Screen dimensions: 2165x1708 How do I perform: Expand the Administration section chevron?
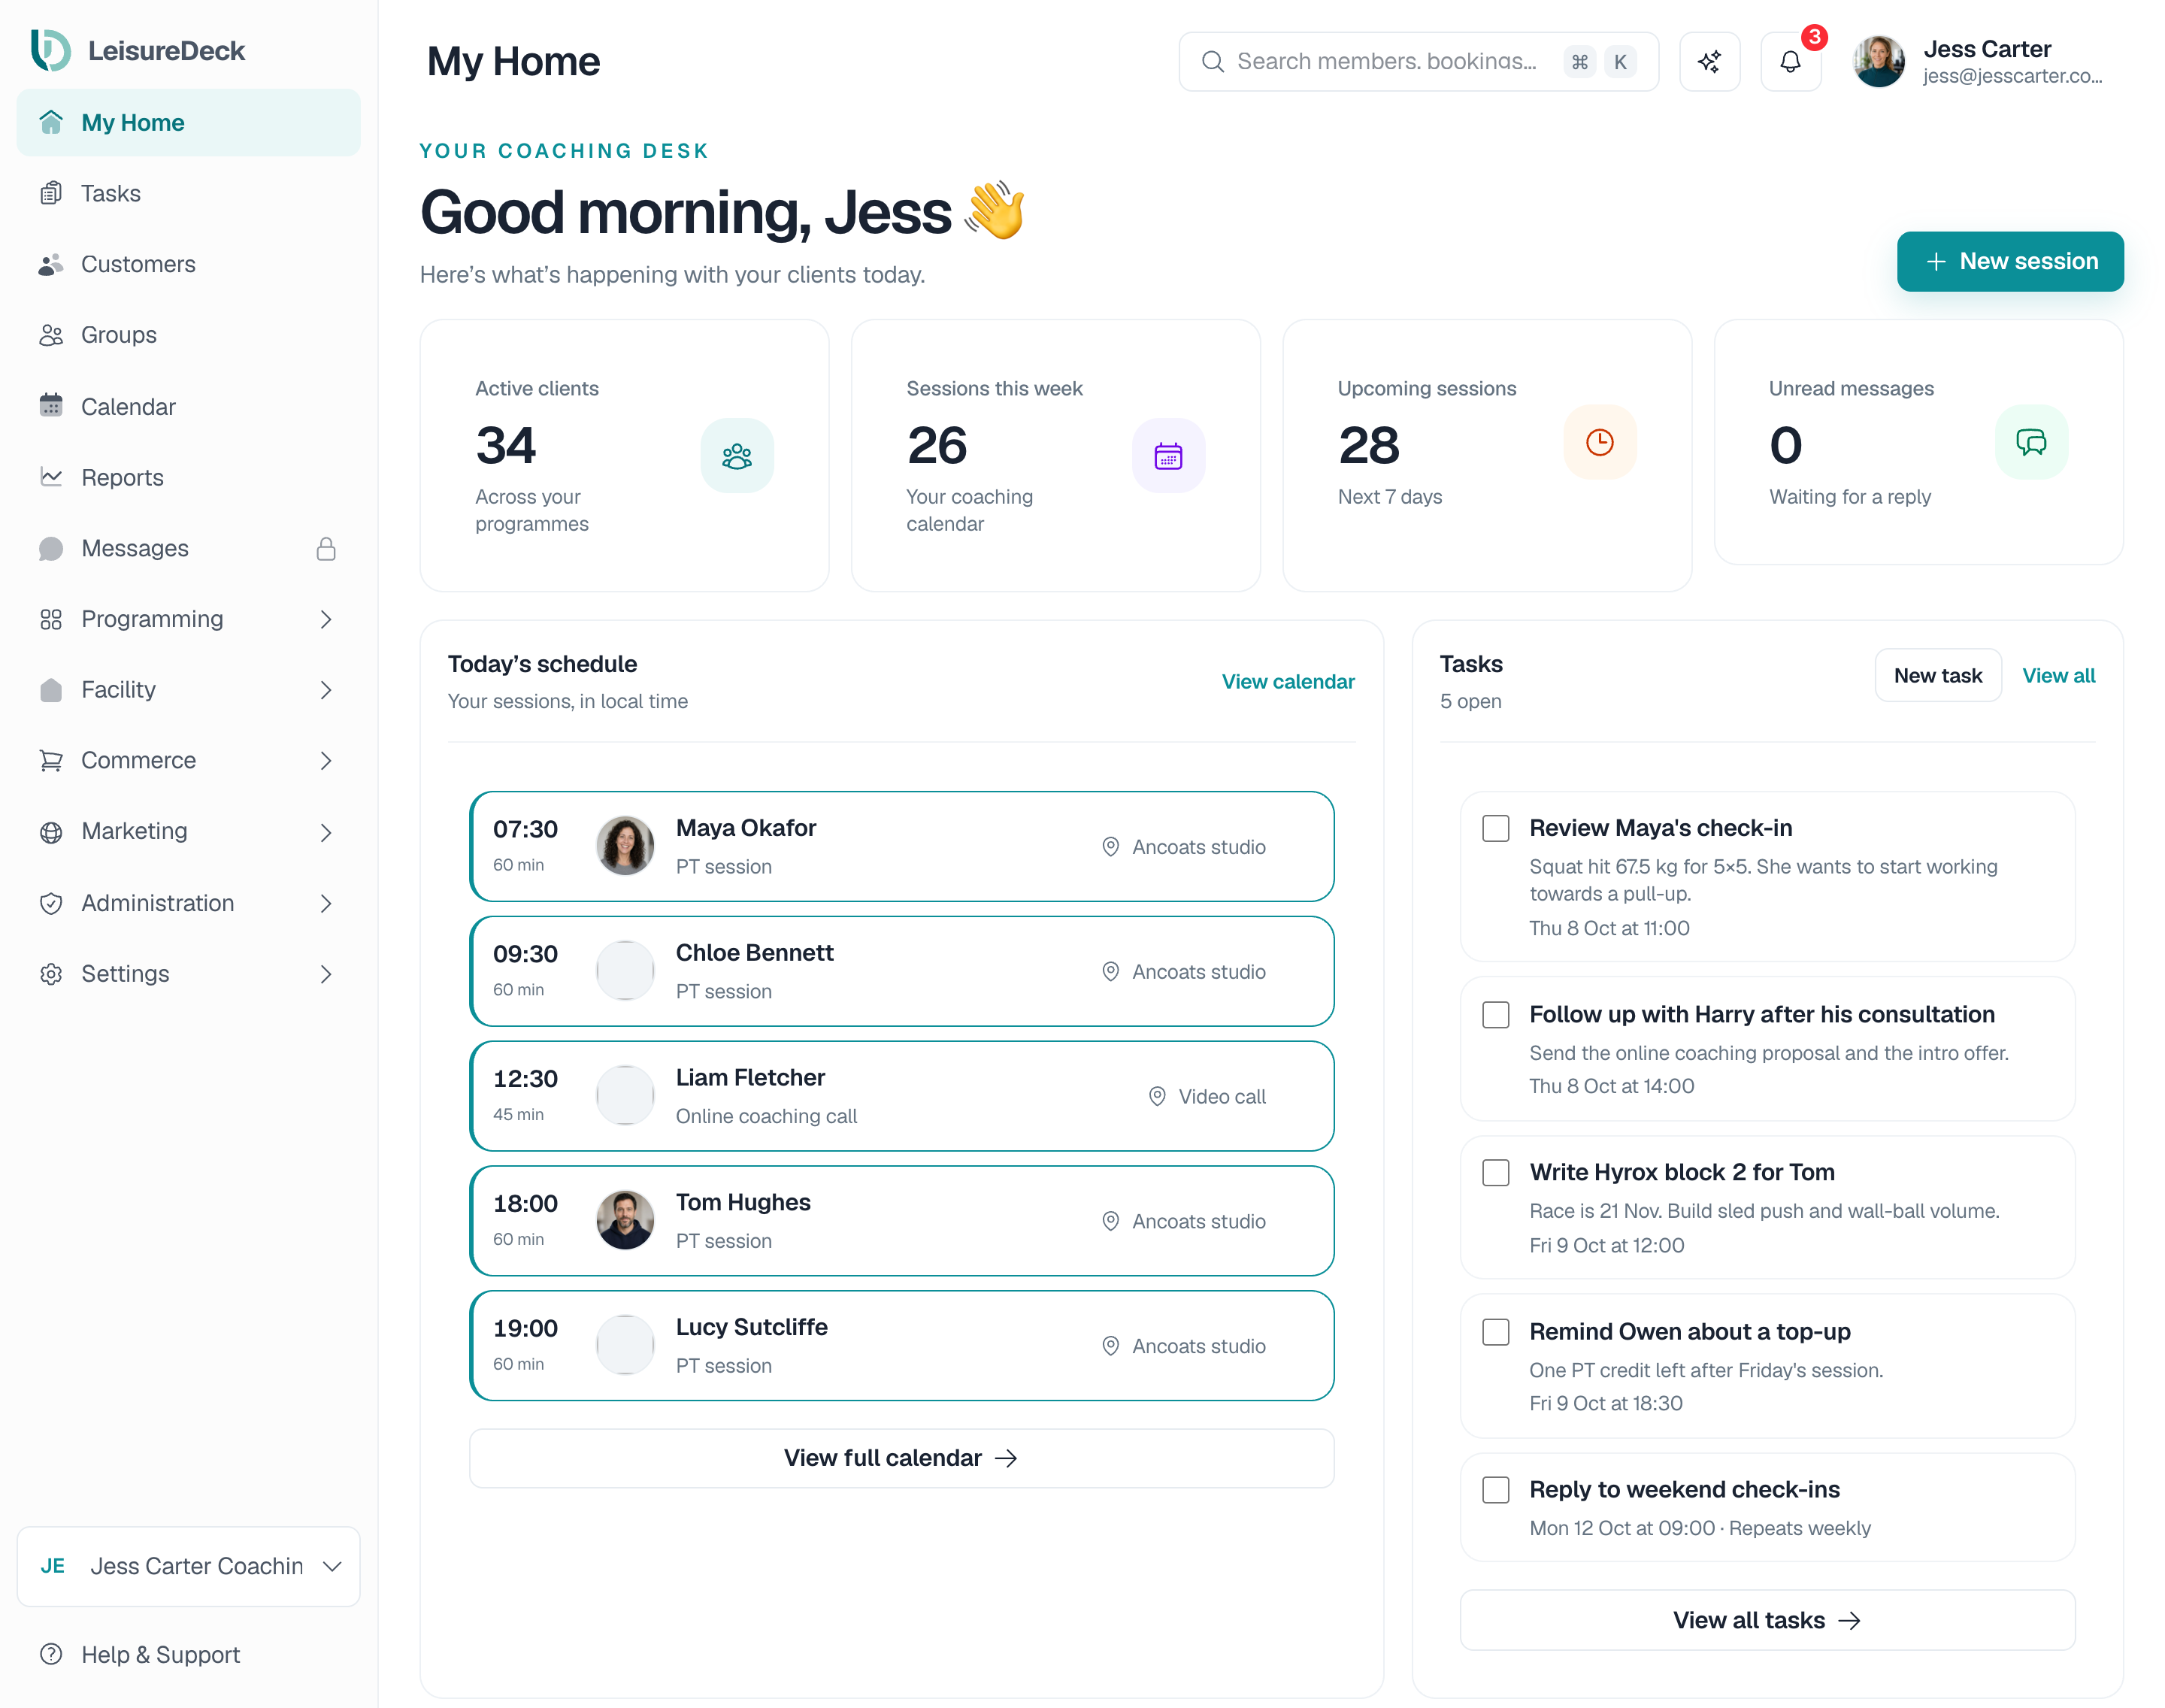coord(326,903)
